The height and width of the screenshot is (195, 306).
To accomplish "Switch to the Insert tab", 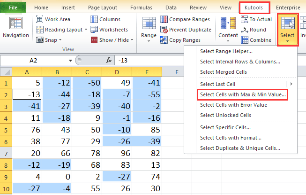I will 68,8.
